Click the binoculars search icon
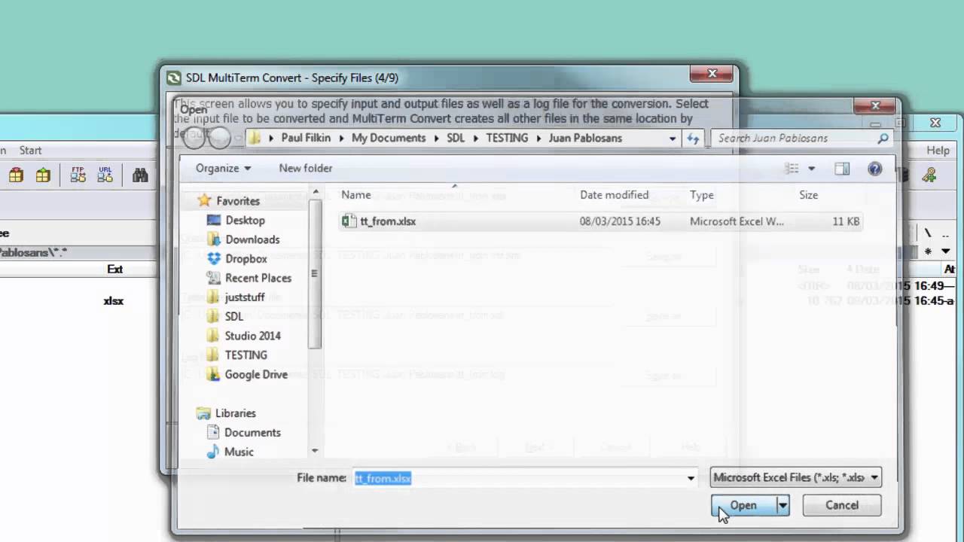The image size is (964, 542). pos(140,175)
